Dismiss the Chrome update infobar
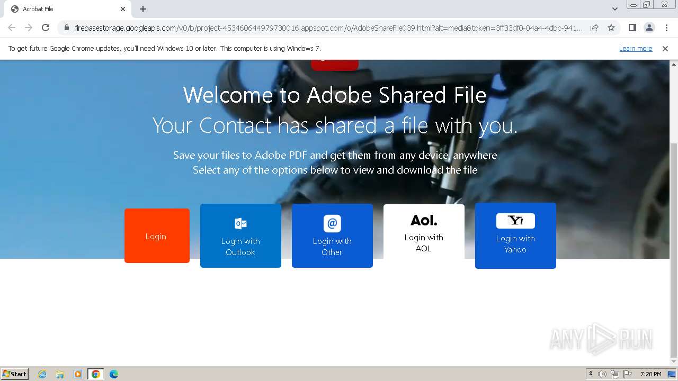 [665, 49]
